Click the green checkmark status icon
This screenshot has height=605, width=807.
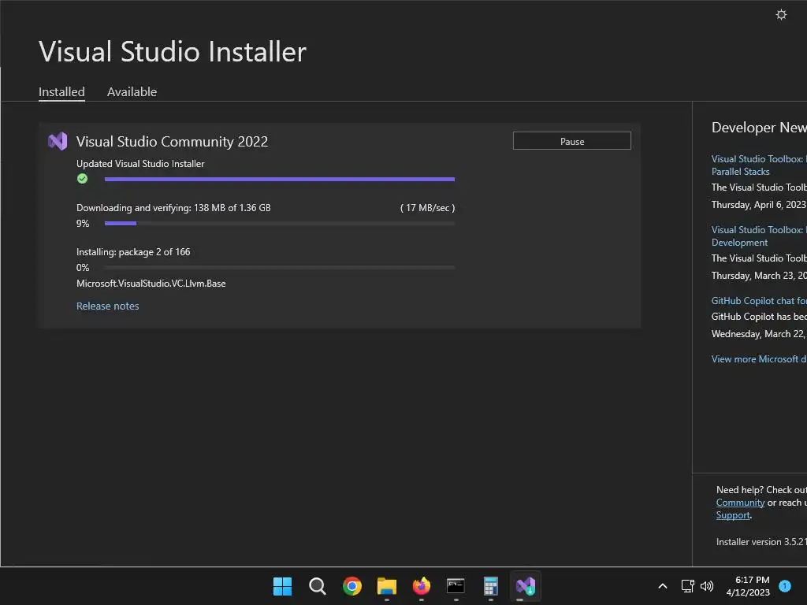click(82, 179)
